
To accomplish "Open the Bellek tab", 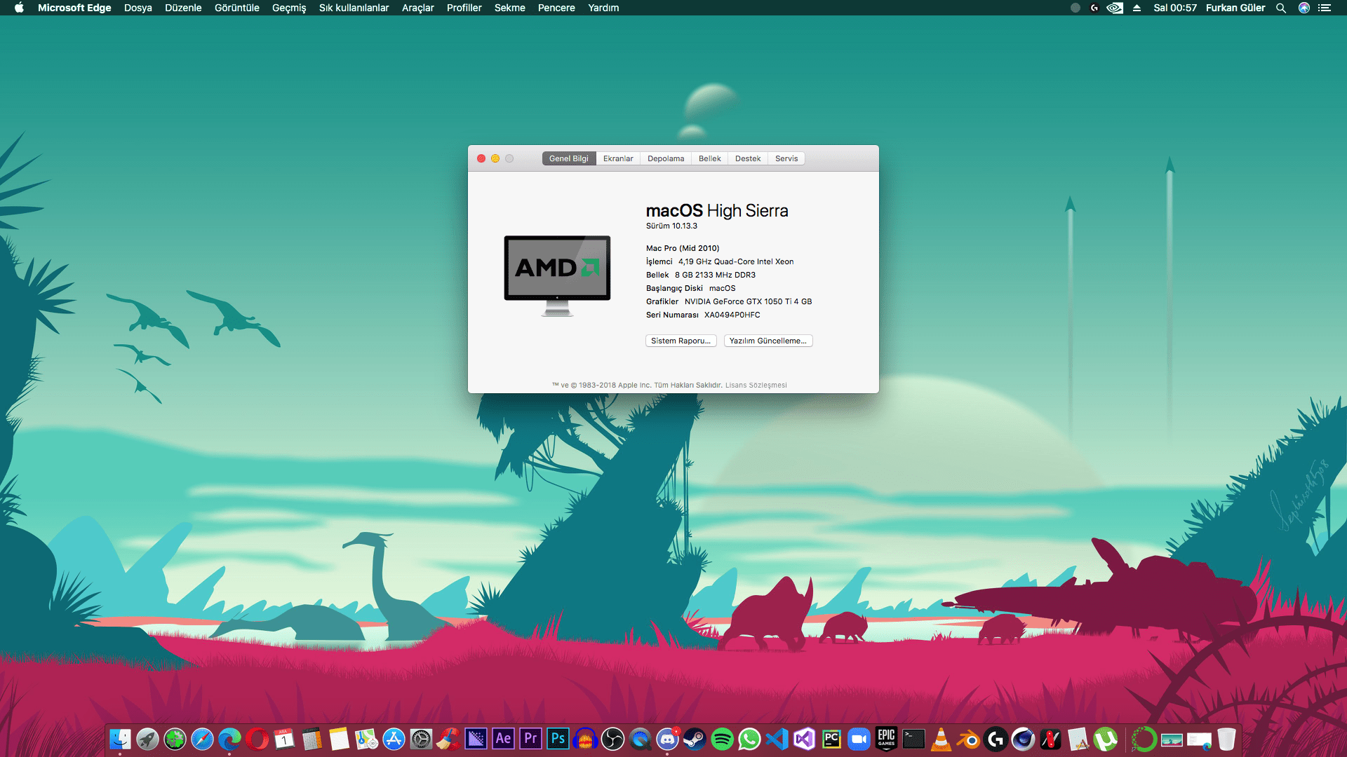I will 709,158.
